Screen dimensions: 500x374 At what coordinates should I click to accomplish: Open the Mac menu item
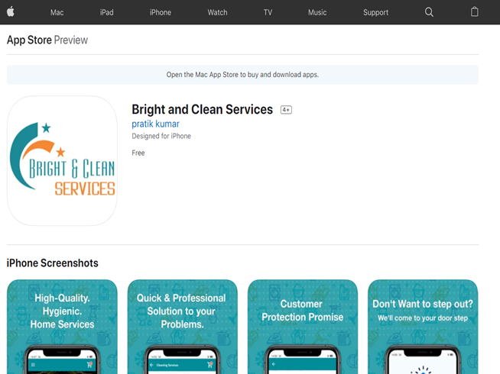pos(57,12)
